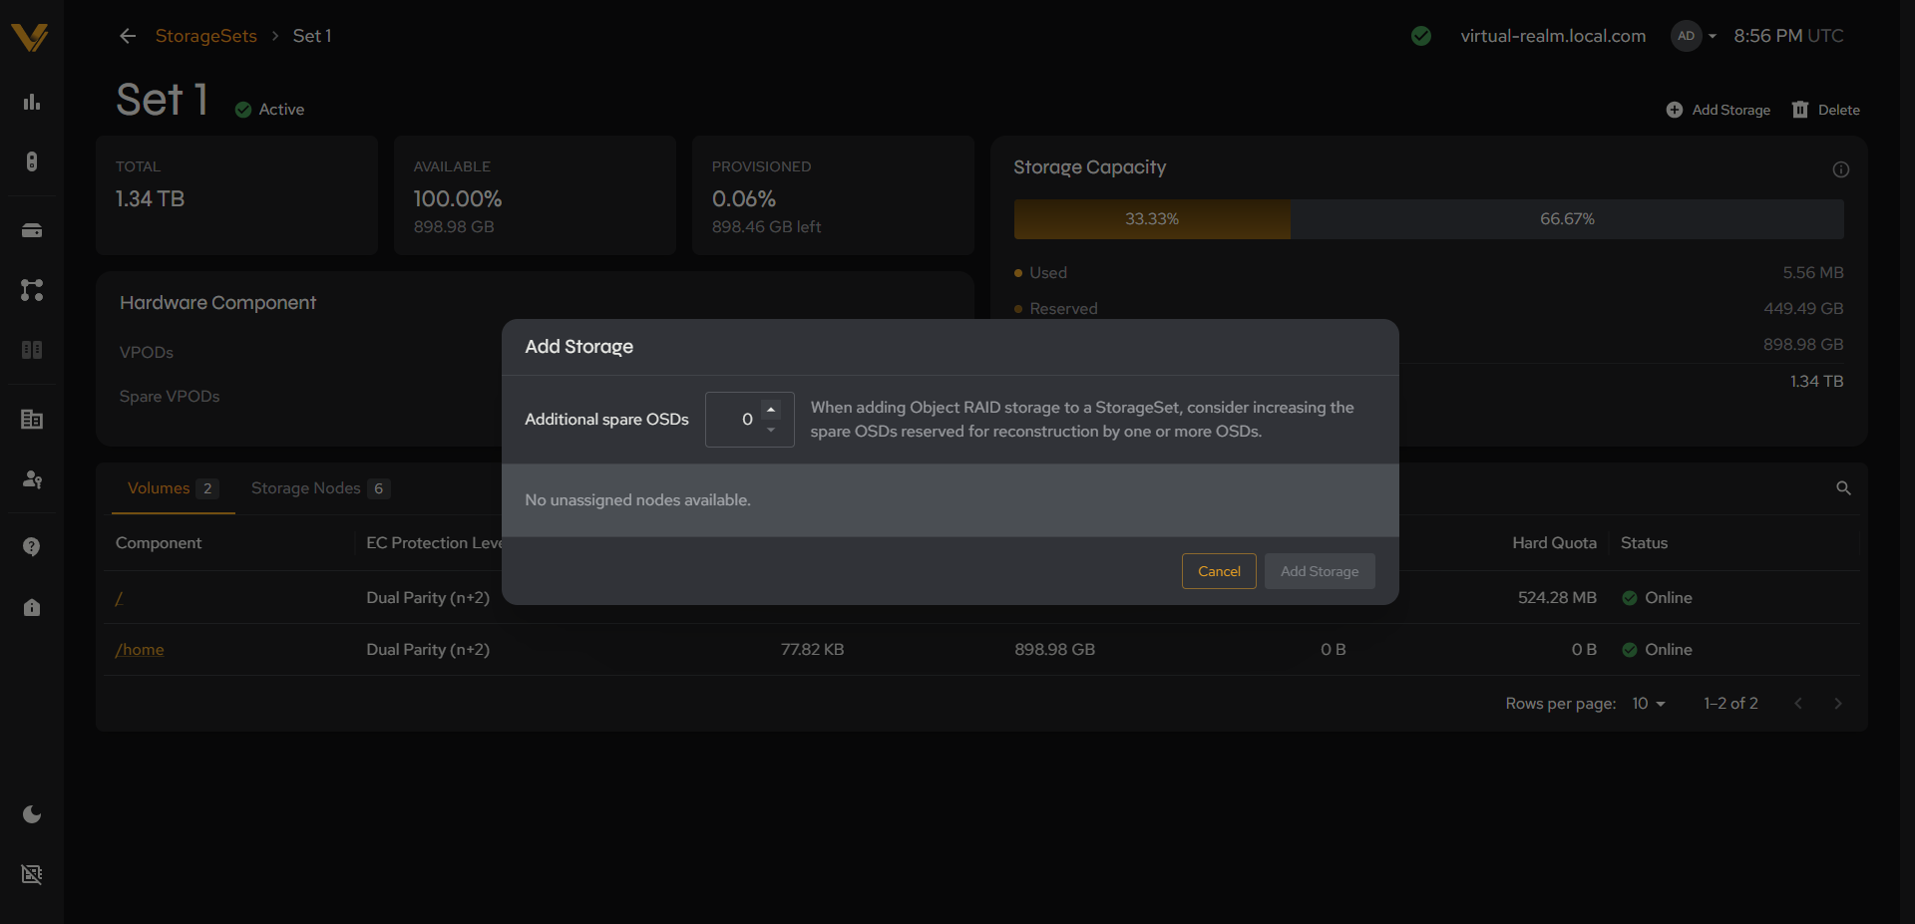Click the V logo in the sidebar
Viewport: 1915px width, 924px height.
(x=30, y=37)
